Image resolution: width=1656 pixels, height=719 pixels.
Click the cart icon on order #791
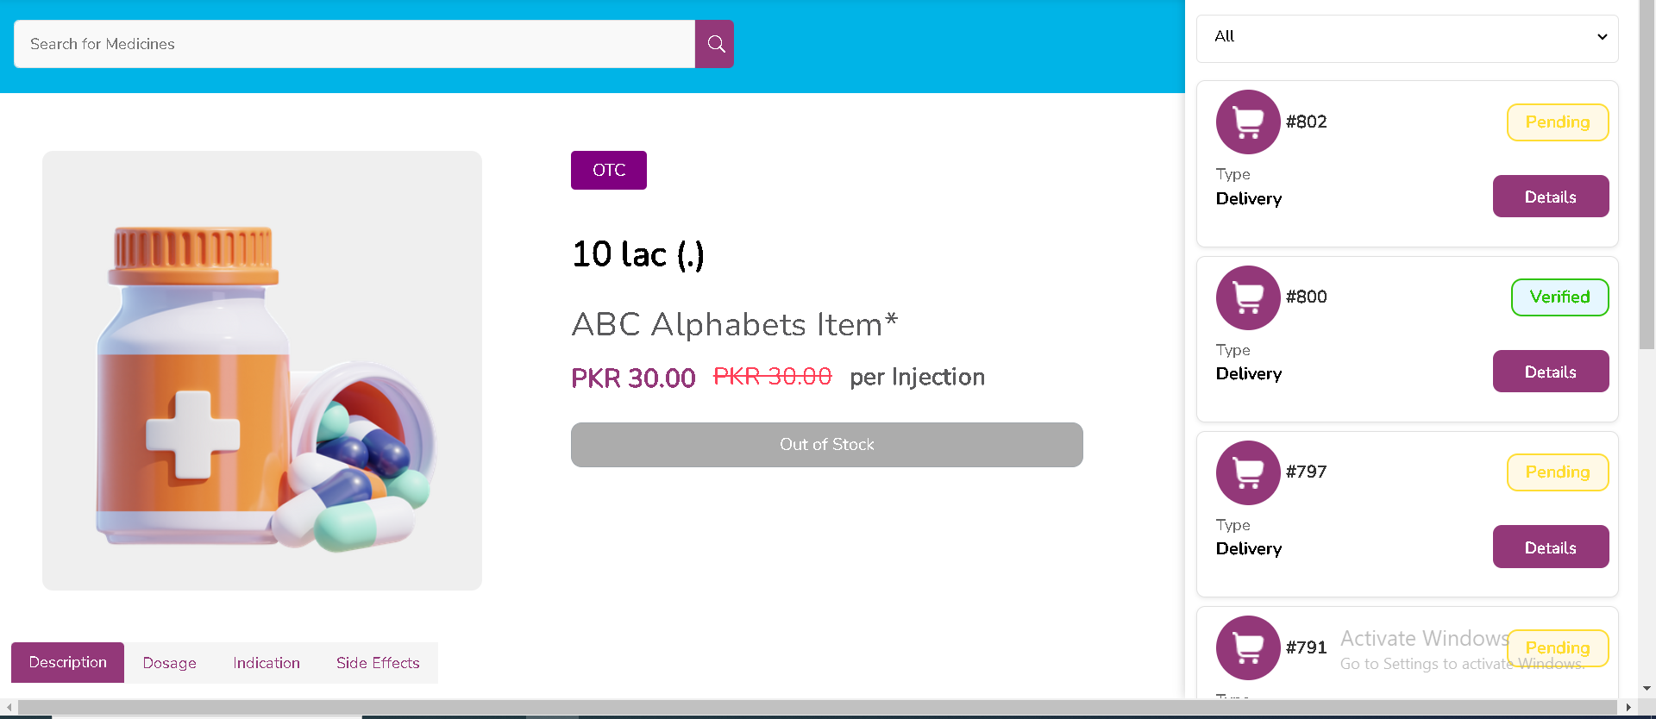click(1247, 647)
